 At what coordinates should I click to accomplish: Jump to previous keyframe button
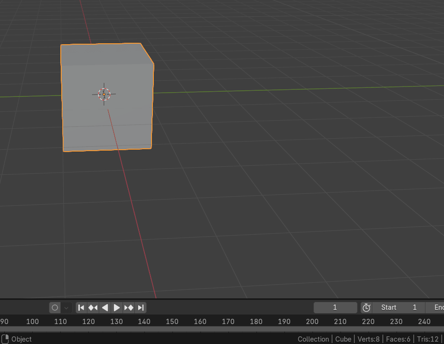93,307
